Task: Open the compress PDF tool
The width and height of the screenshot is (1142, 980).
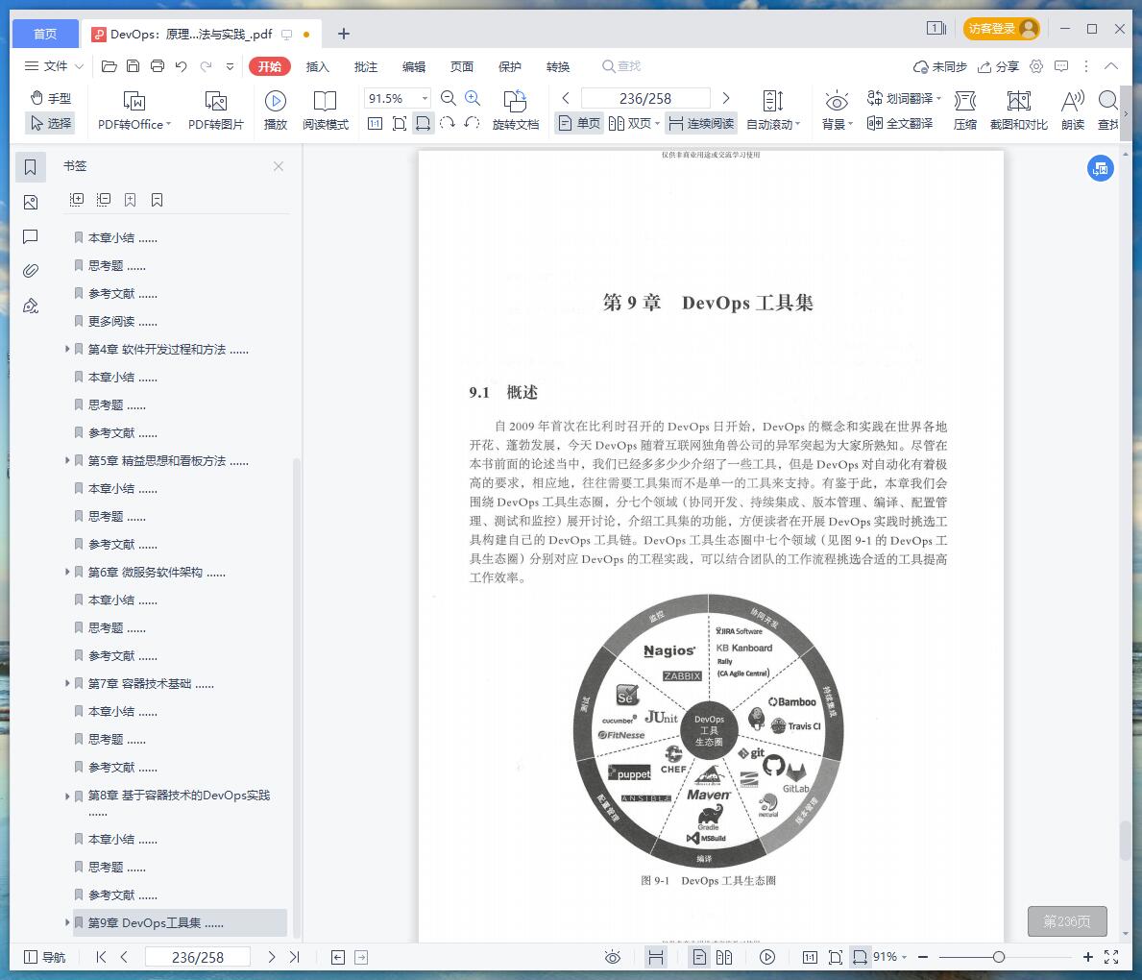Action: pyautogui.click(x=965, y=110)
